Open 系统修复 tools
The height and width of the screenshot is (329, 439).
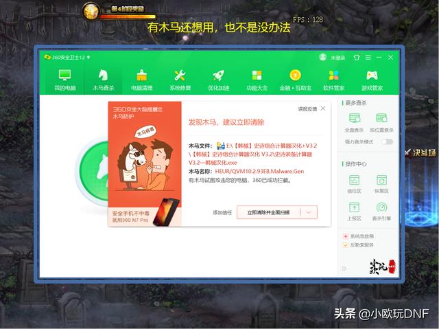pyautogui.click(x=180, y=80)
